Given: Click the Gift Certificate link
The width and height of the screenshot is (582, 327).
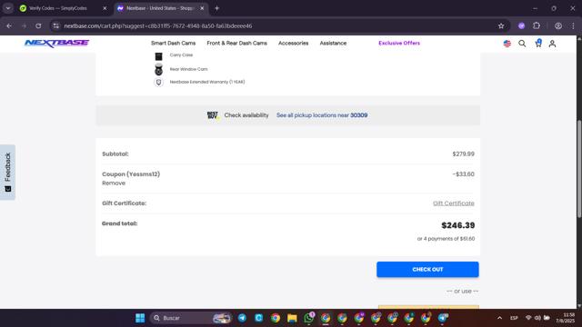Looking at the screenshot, I should coord(454,203).
